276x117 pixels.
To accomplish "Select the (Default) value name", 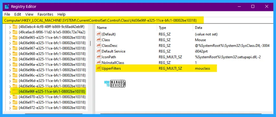I will tap(109, 34).
